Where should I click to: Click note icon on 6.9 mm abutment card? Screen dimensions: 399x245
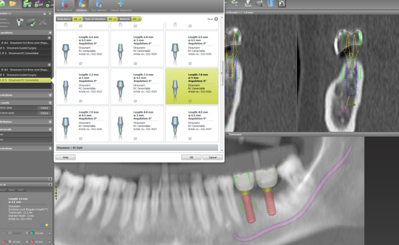190,64
